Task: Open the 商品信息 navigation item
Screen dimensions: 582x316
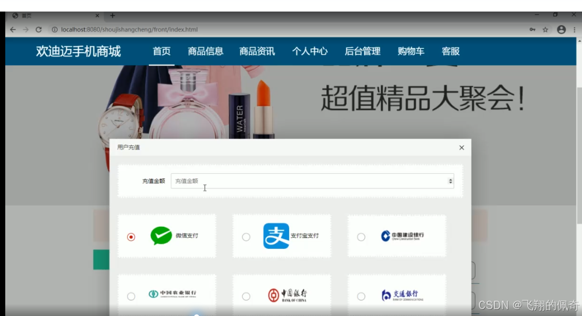Action: click(205, 51)
